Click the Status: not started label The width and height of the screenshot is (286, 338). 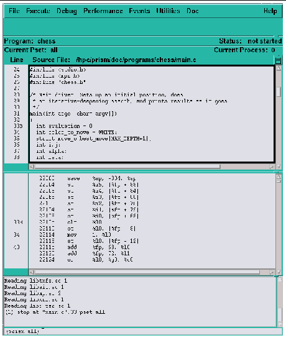coord(251,41)
